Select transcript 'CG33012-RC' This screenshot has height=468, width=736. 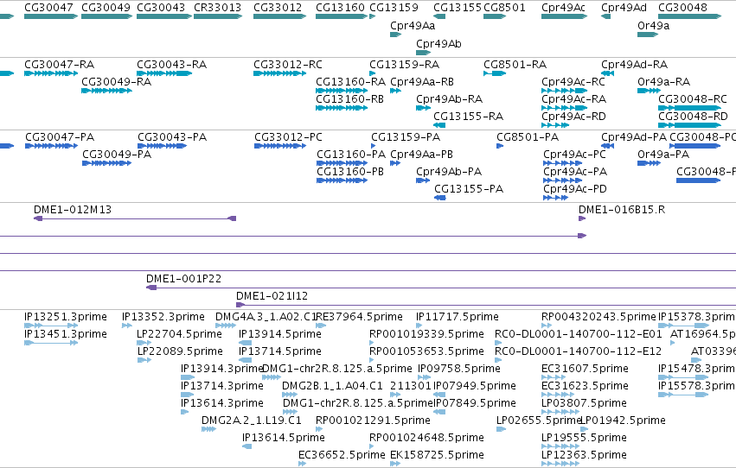pos(288,65)
